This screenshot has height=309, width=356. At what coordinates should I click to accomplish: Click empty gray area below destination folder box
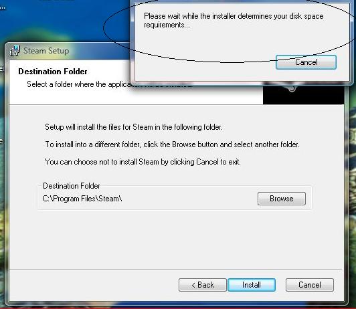(175, 238)
